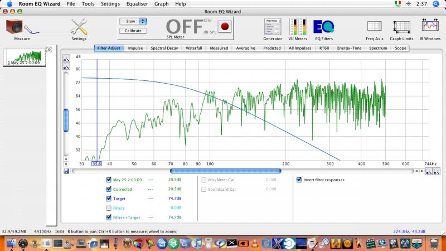Toggle Invert filter responses checkbox
Screen dimensions: 446x251
point(299,180)
